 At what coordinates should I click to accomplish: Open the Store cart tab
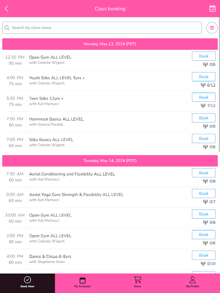pos(137,282)
